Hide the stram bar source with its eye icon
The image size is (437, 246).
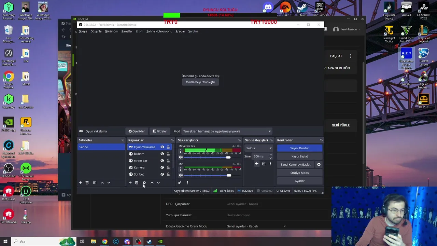pos(162,161)
